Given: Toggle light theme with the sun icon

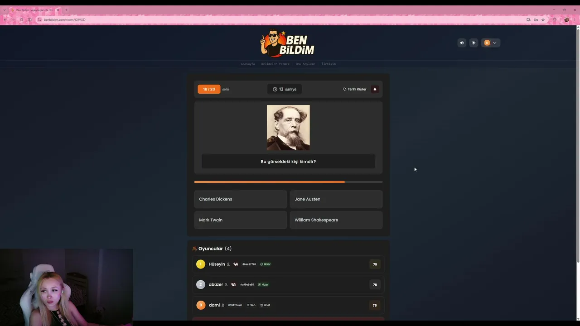Looking at the screenshot, I should (474, 43).
